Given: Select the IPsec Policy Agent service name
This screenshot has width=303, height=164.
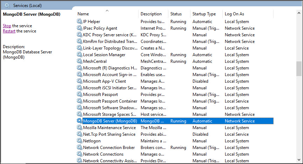Looking at the screenshot, I should 100,28.
